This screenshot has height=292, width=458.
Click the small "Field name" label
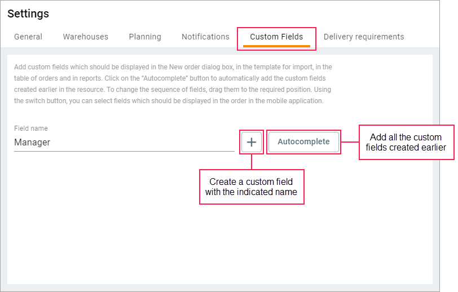[31, 129]
